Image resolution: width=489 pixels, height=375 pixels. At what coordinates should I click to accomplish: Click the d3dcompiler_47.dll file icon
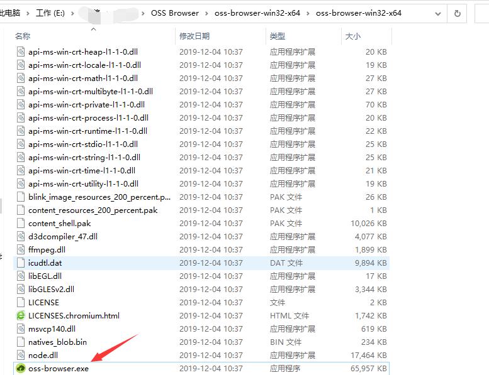click(x=21, y=237)
